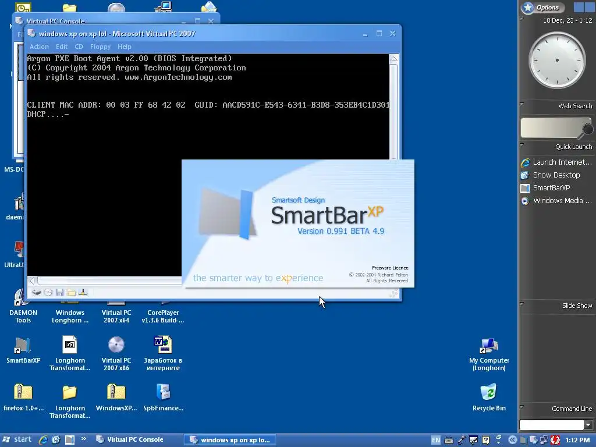The width and height of the screenshot is (596, 447).
Task: Open the CD menu in Virtual PC
Action: tap(79, 47)
